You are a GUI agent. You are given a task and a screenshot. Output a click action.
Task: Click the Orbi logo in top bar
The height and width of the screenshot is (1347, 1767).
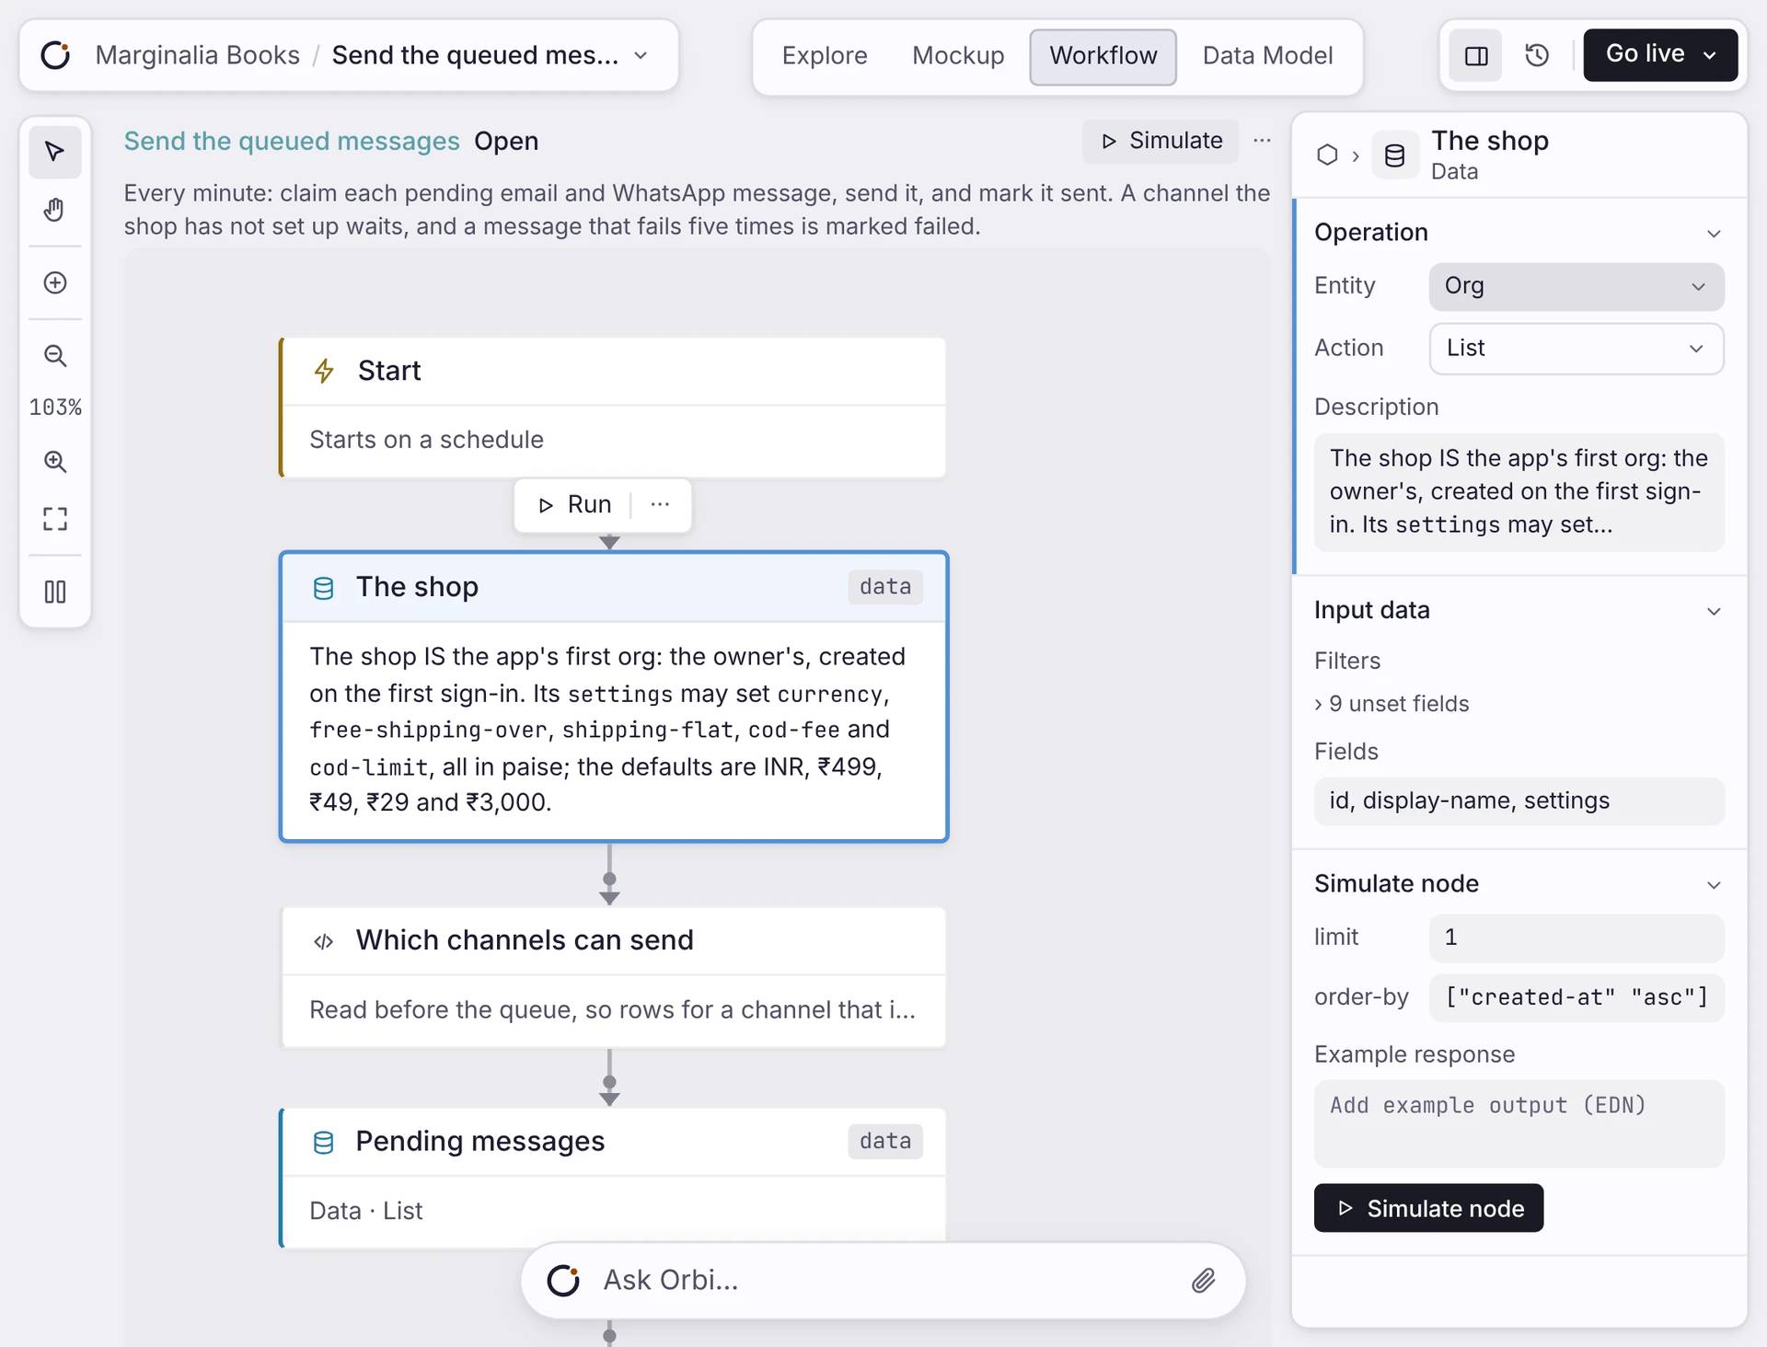tap(55, 55)
